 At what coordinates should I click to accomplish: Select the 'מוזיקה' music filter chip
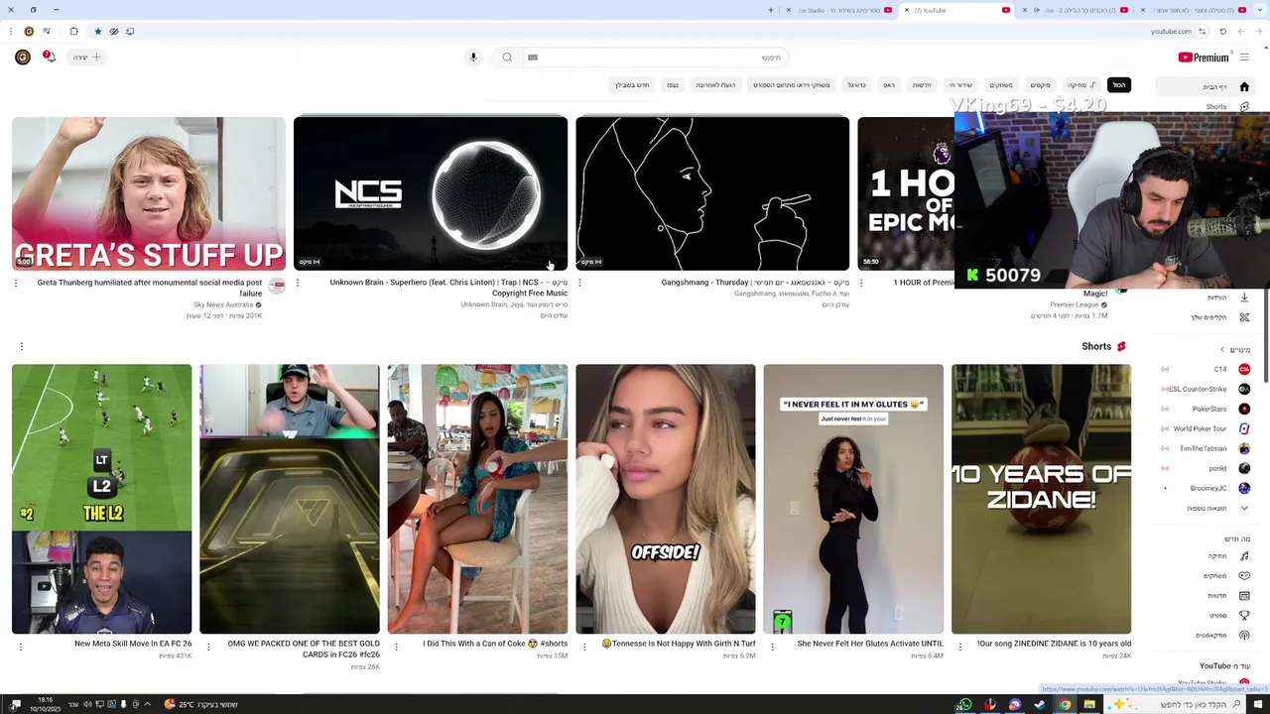[1080, 85]
